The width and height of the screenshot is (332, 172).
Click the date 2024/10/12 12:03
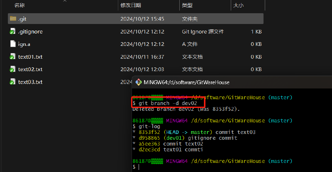point(142,69)
